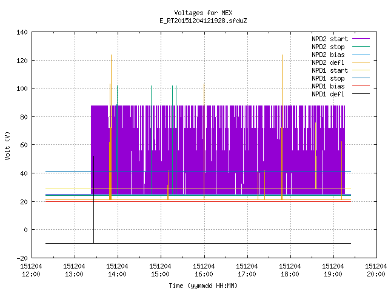Click the Time (yymmdd HH:MM) x-axis label
388x291 pixels.
pyautogui.click(x=203, y=286)
